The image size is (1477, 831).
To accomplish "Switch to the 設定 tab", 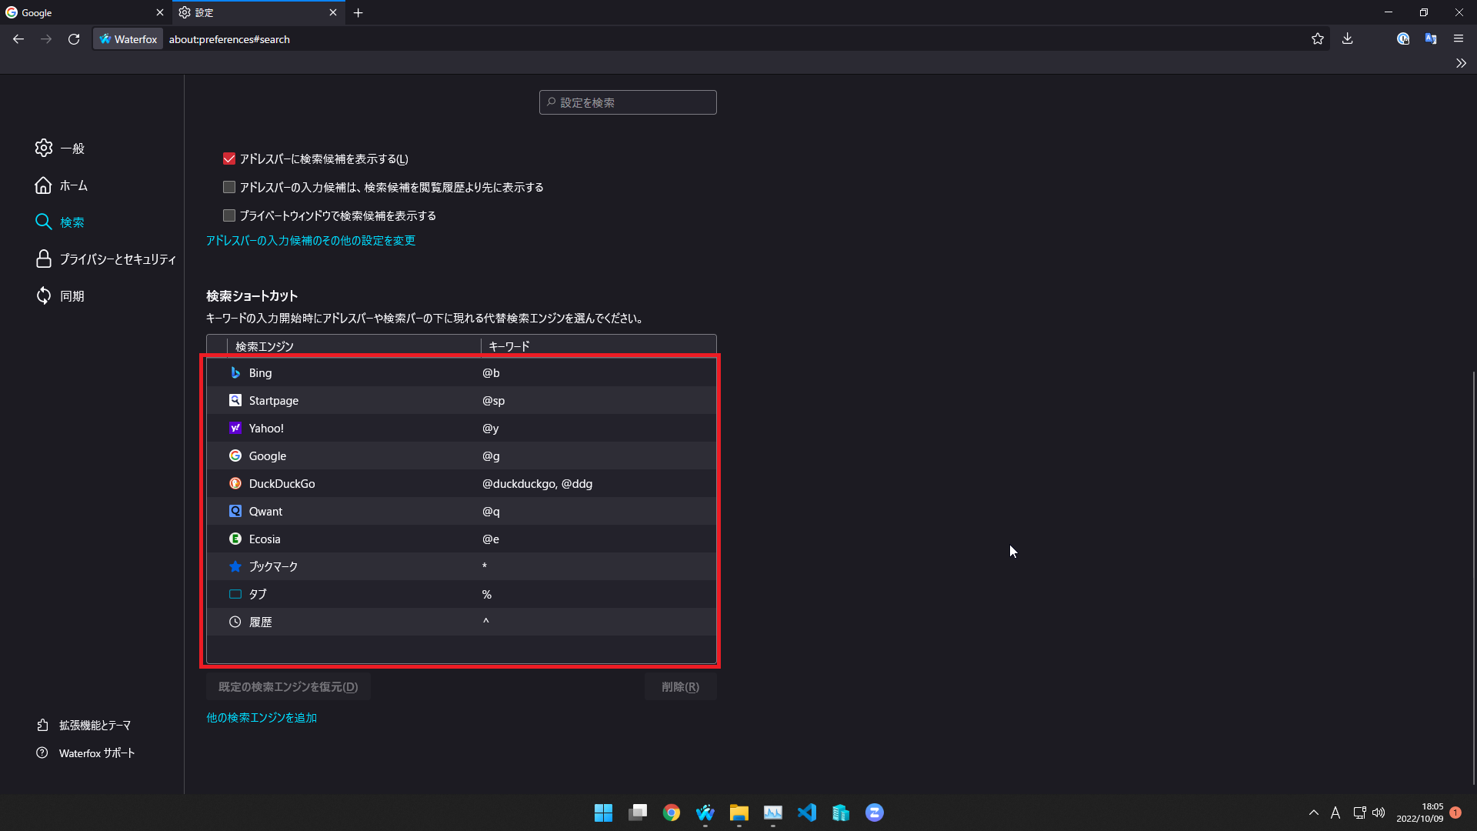I will [x=258, y=12].
